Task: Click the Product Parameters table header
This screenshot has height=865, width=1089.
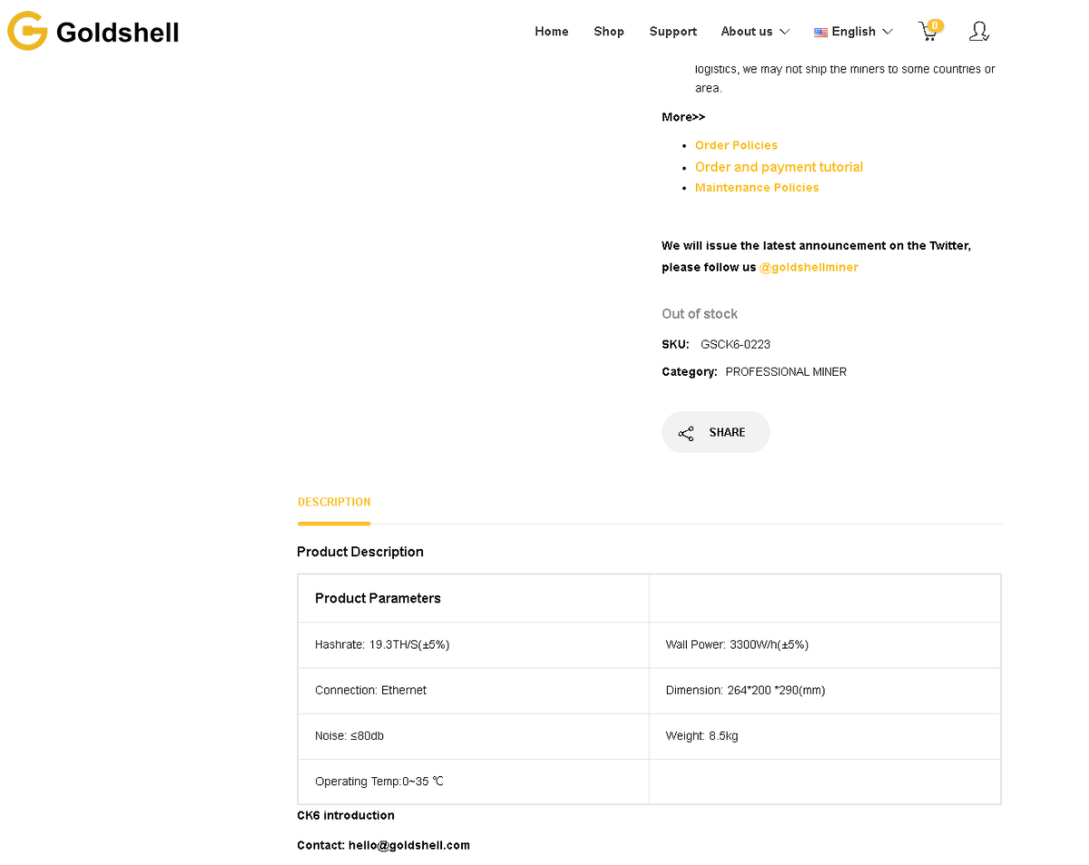Action: 474,598
